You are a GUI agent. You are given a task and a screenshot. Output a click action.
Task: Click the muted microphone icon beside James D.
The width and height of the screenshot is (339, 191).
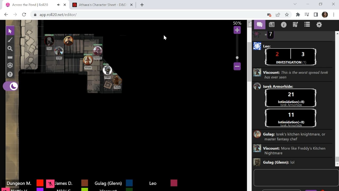50,183
